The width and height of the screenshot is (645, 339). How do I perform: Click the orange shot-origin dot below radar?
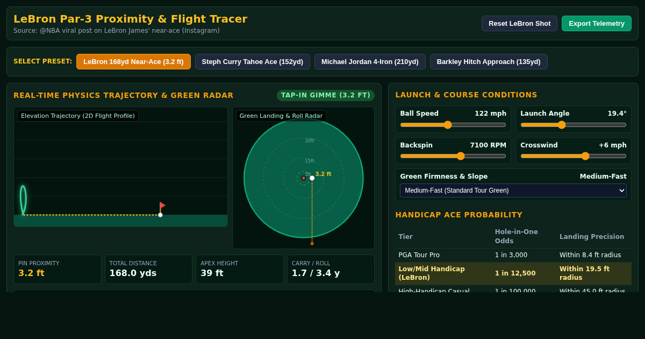312,244
